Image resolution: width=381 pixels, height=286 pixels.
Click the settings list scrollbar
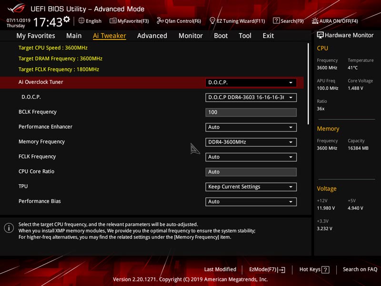pyautogui.click(x=308, y=84)
